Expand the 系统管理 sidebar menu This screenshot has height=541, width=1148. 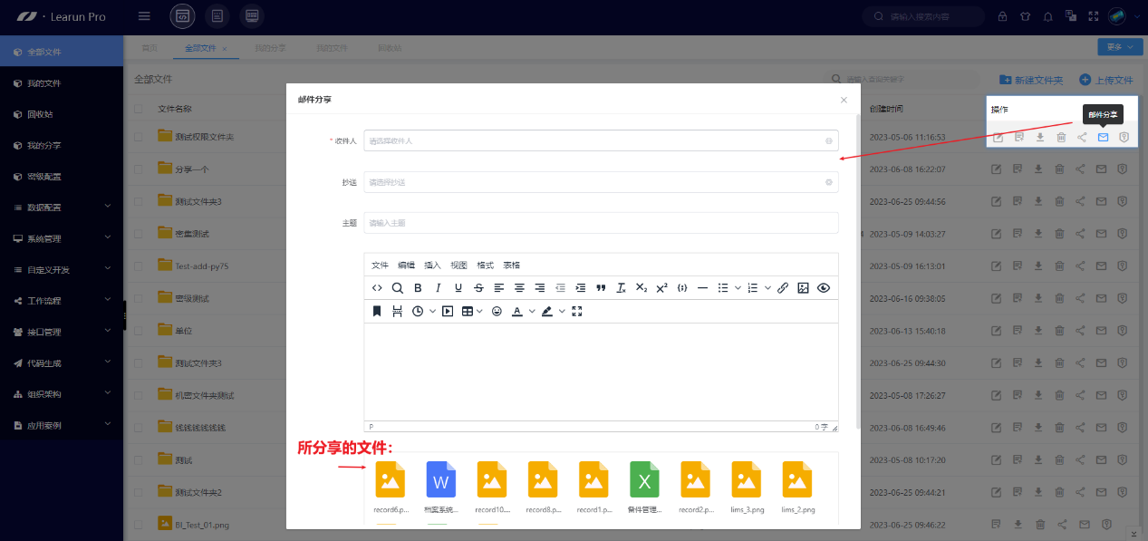point(62,238)
